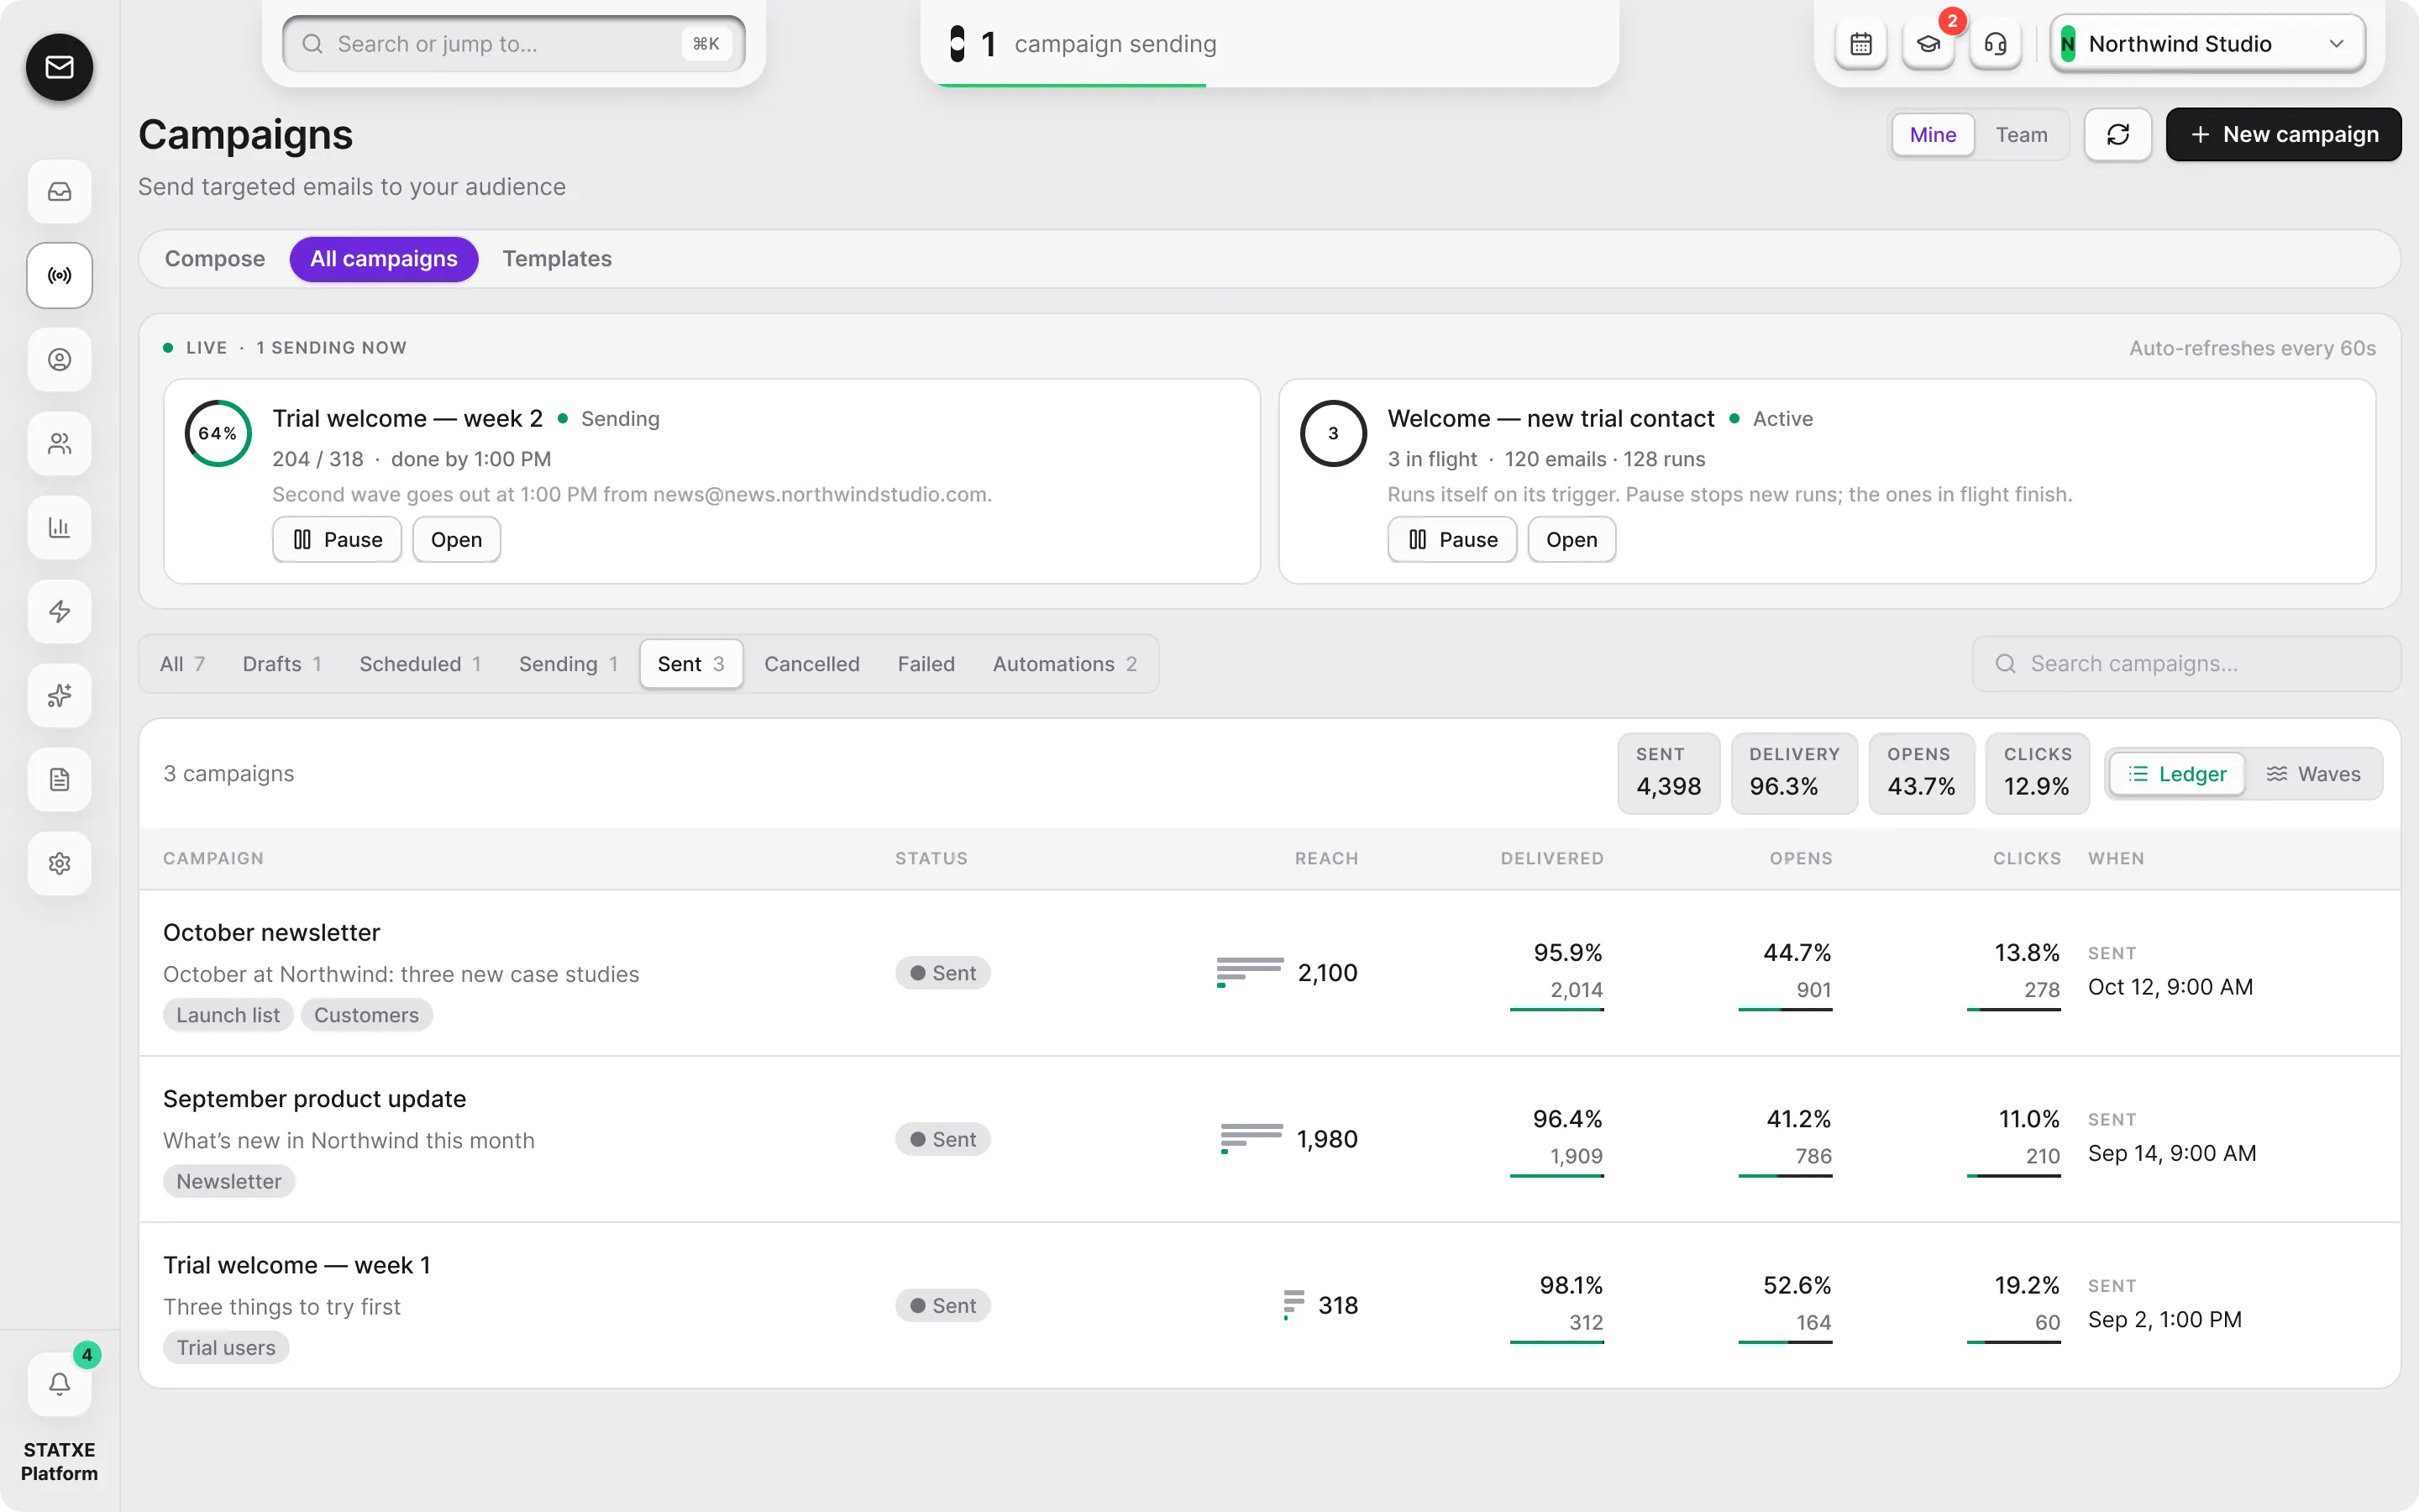Open the Compose tab
2419x1512 pixels.
tap(215, 259)
